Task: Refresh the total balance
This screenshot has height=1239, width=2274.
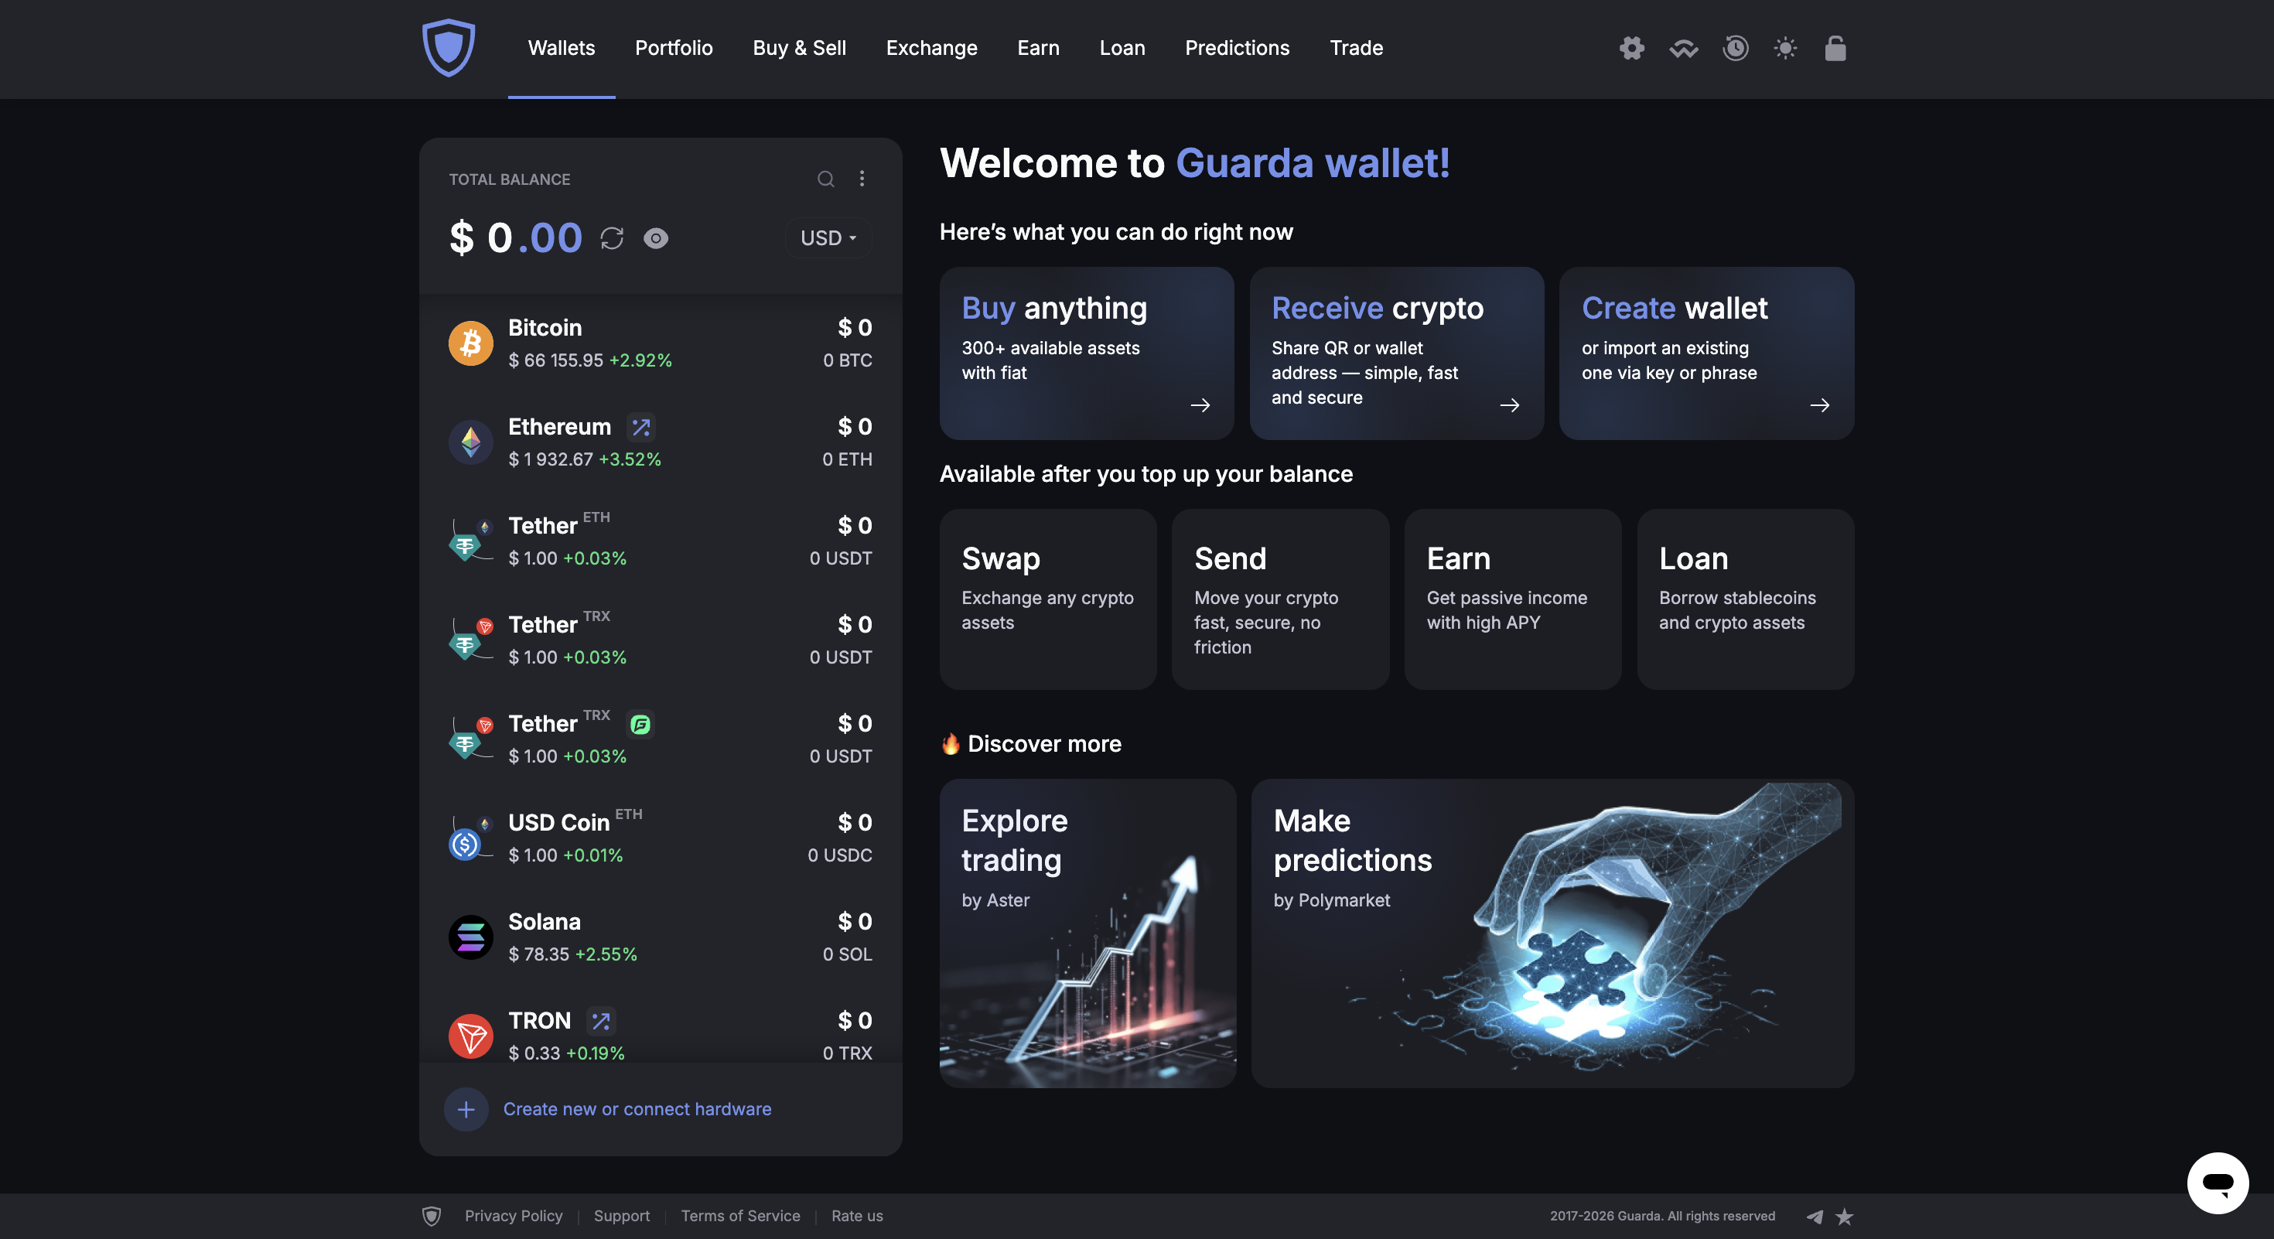Action: click(x=612, y=238)
